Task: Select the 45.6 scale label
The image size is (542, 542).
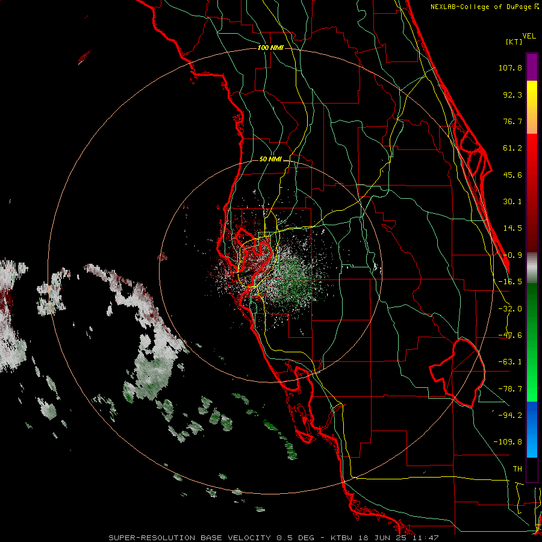Action: (512, 175)
